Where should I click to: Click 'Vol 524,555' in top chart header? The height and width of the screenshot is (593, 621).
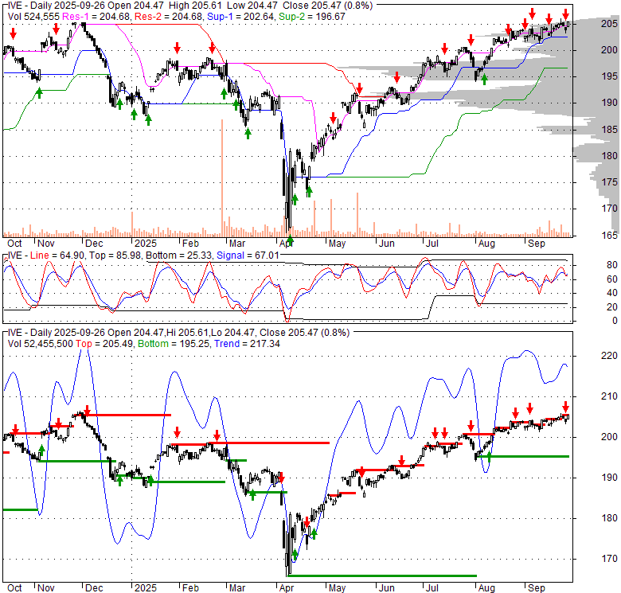(33, 17)
